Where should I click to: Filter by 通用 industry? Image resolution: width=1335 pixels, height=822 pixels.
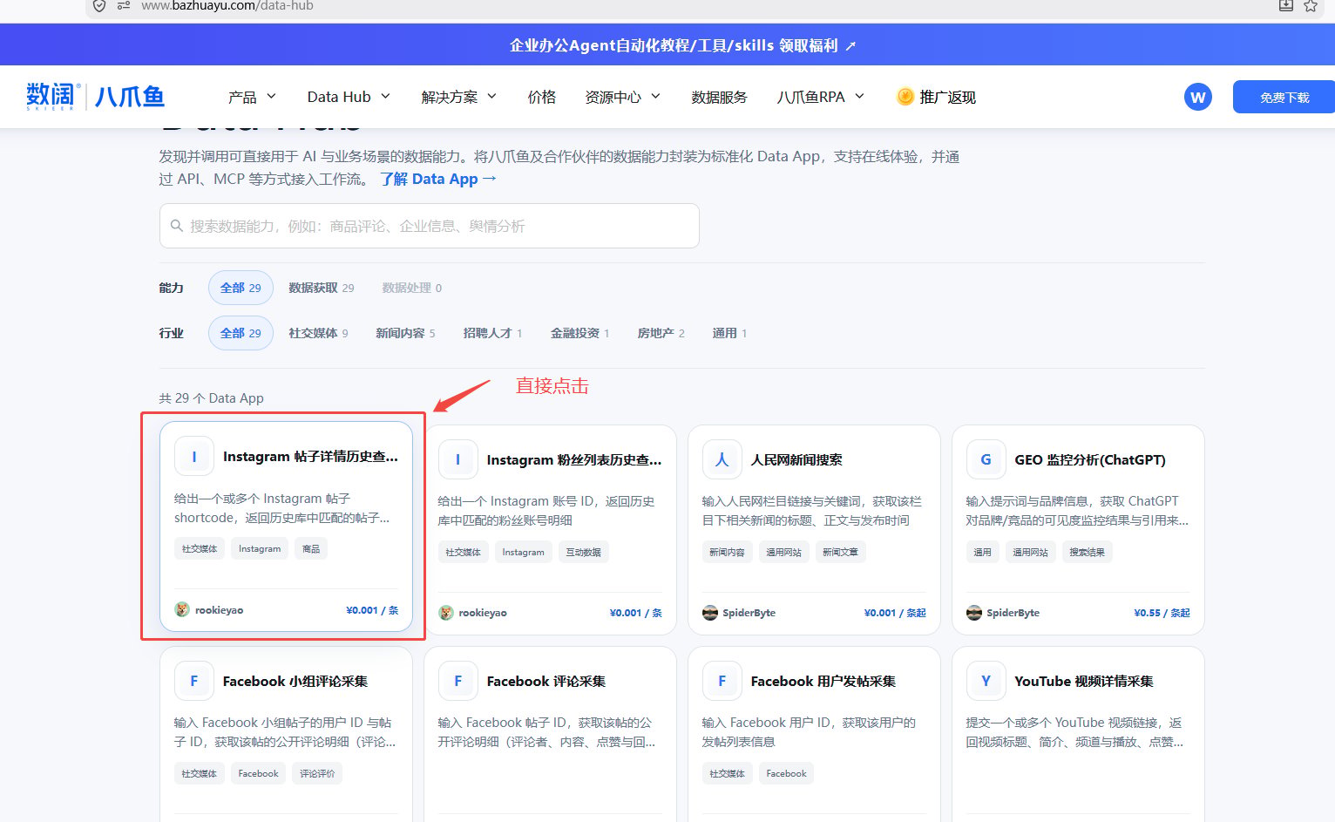point(729,333)
